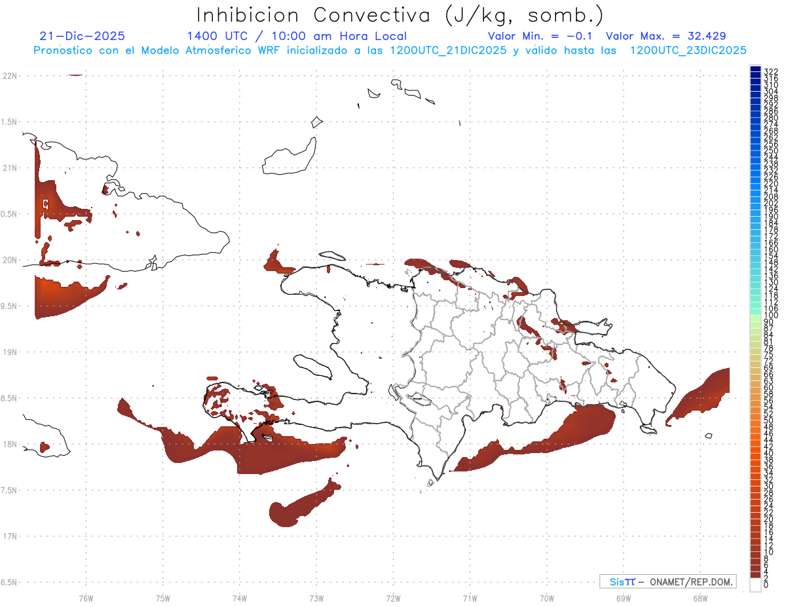Screen dimensions: 786x607
Task: Click the '22N' latitude label
Action: click(10, 75)
